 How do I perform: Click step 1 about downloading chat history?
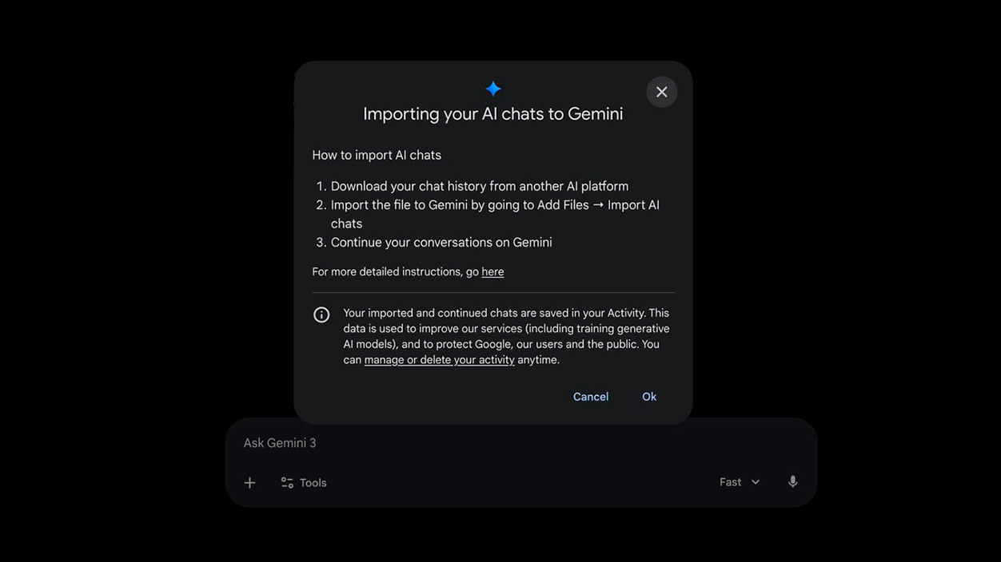pyautogui.click(x=479, y=186)
